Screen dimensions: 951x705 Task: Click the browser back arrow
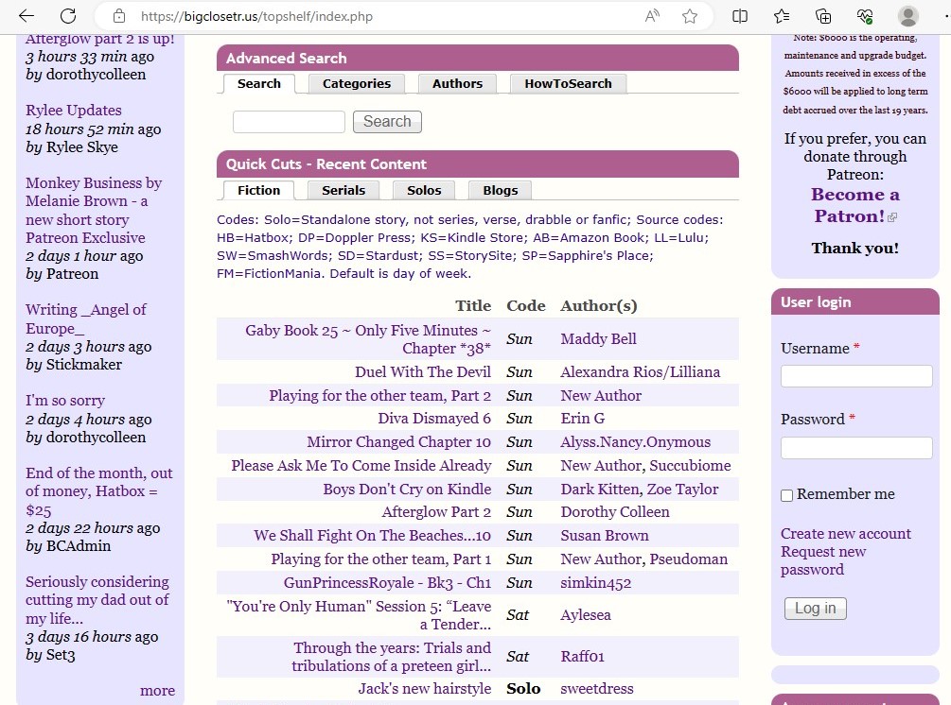tap(26, 16)
